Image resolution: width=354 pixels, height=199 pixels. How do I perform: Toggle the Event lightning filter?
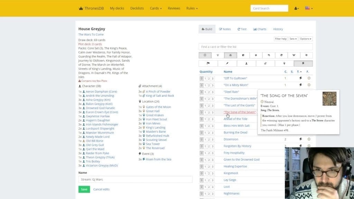tap(303, 64)
